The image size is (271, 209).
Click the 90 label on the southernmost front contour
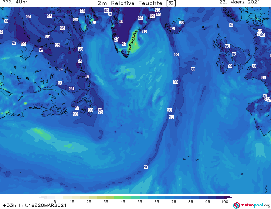click(146, 167)
